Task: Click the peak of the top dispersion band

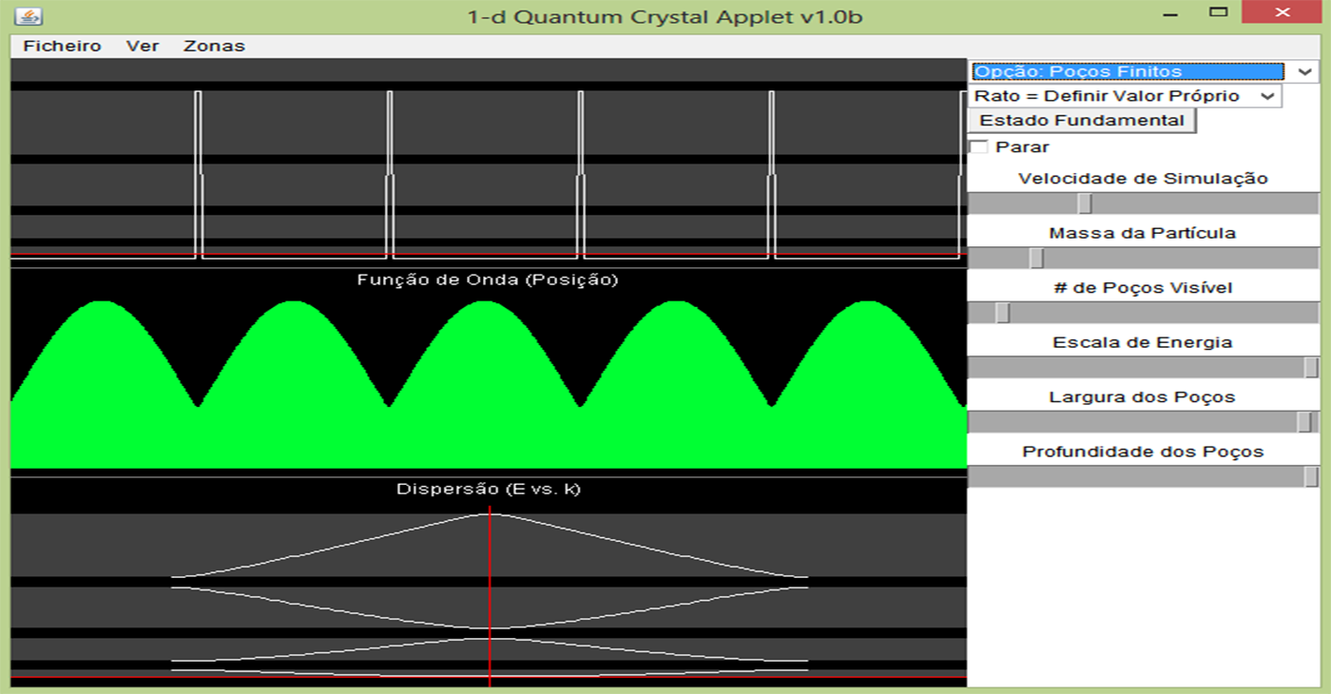Action: click(489, 514)
